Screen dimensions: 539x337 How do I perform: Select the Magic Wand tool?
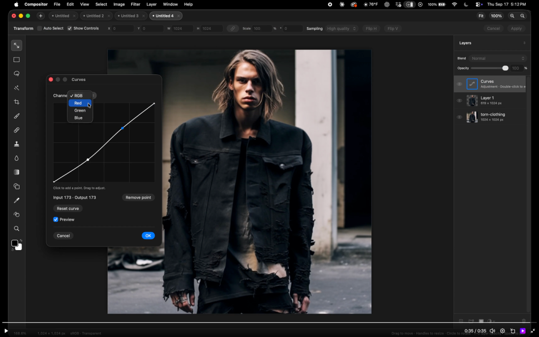pos(16,88)
